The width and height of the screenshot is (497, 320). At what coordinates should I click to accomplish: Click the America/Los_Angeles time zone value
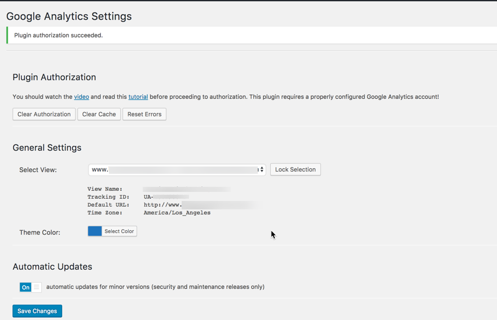coord(177,213)
